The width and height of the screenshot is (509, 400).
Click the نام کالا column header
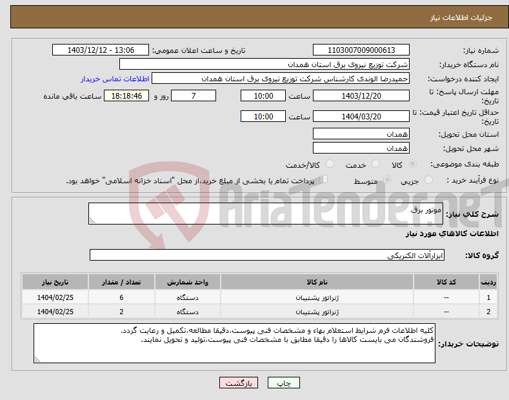point(317,282)
